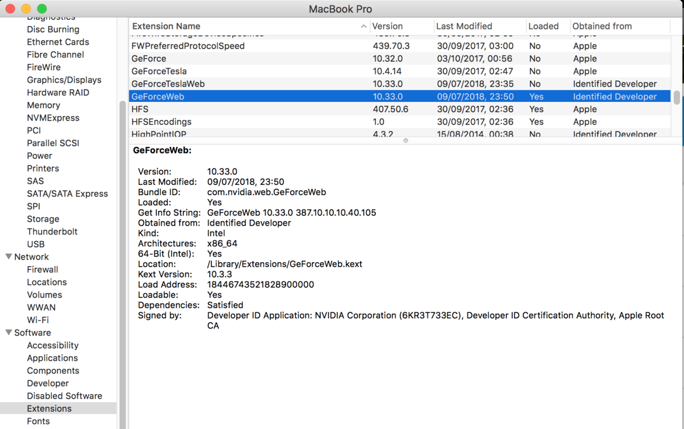
Task: Select the Software category label
Action: [x=32, y=333]
